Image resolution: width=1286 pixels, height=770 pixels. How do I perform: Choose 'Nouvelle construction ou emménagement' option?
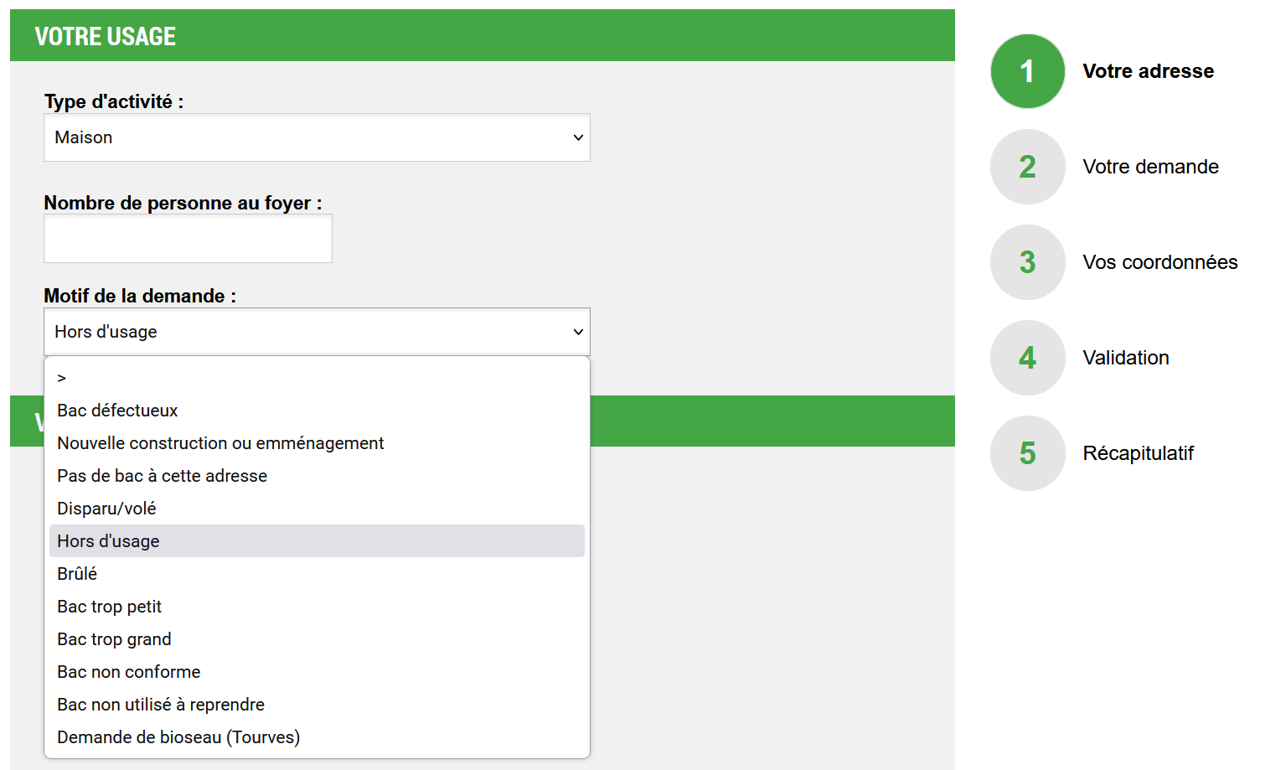(x=220, y=443)
